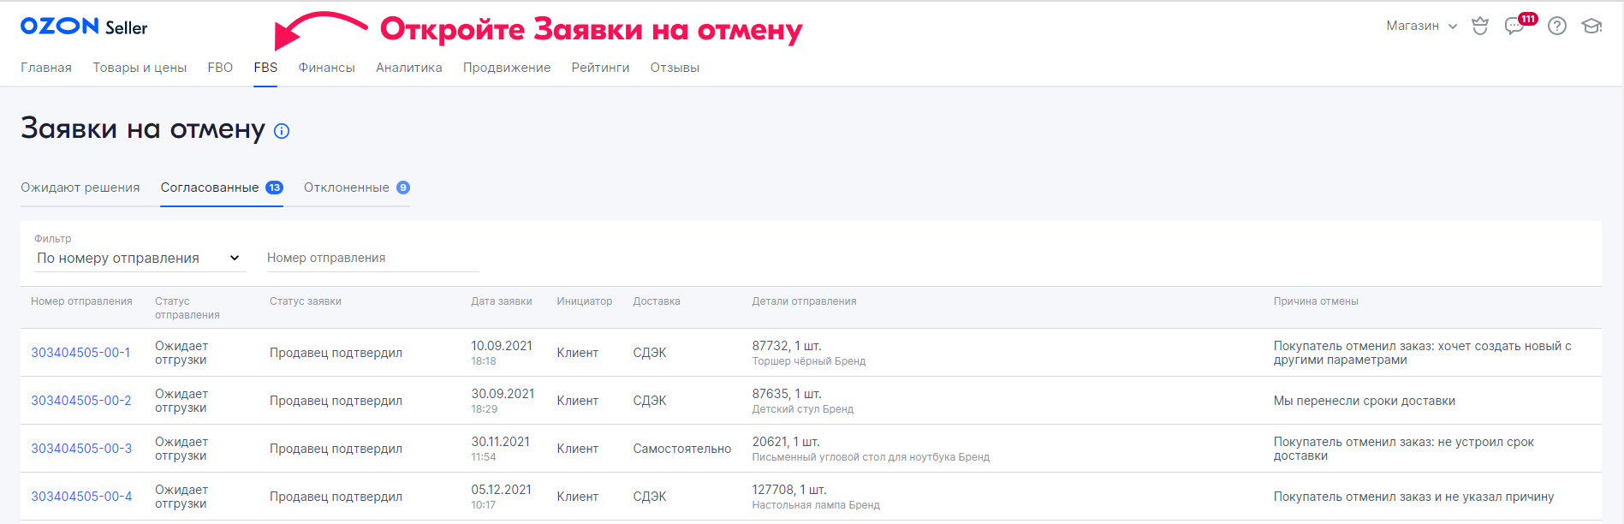The image size is (1624, 524).
Task: Open shipment 303404505-00-1 link
Action: [x=81, y=353]
